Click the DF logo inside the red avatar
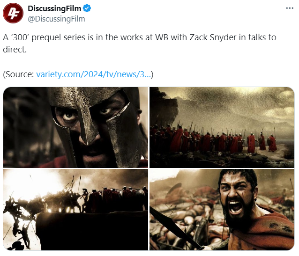This screenshot has height=256, width=299. pos(13,13)
